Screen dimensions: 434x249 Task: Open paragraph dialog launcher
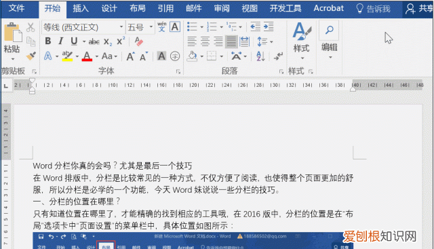(281, 72)
